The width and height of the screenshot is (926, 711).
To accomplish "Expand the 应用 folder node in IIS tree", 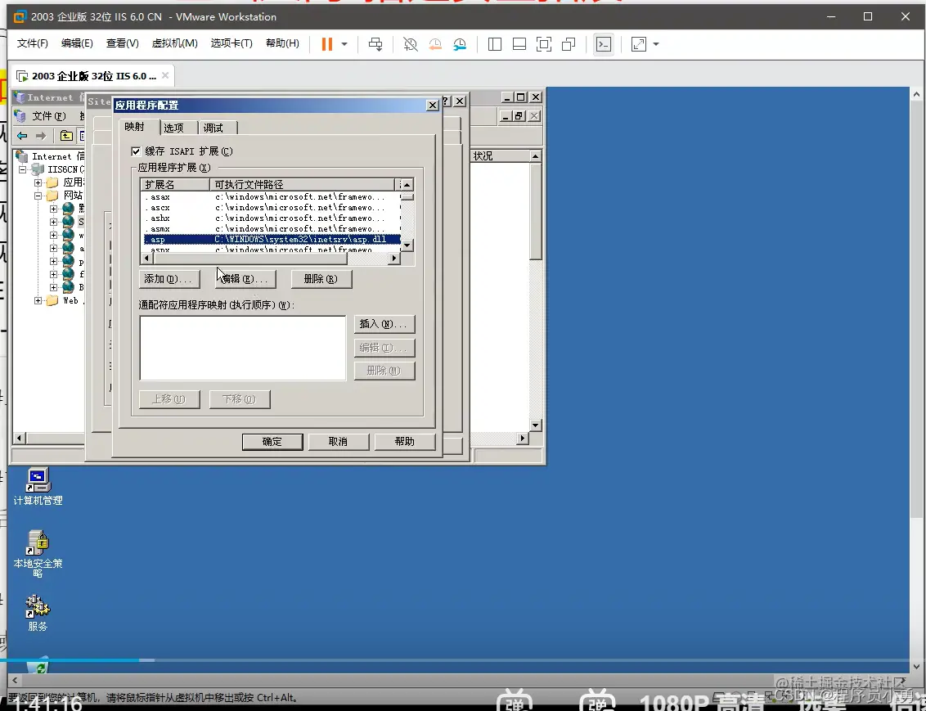I will coord(38,182).
